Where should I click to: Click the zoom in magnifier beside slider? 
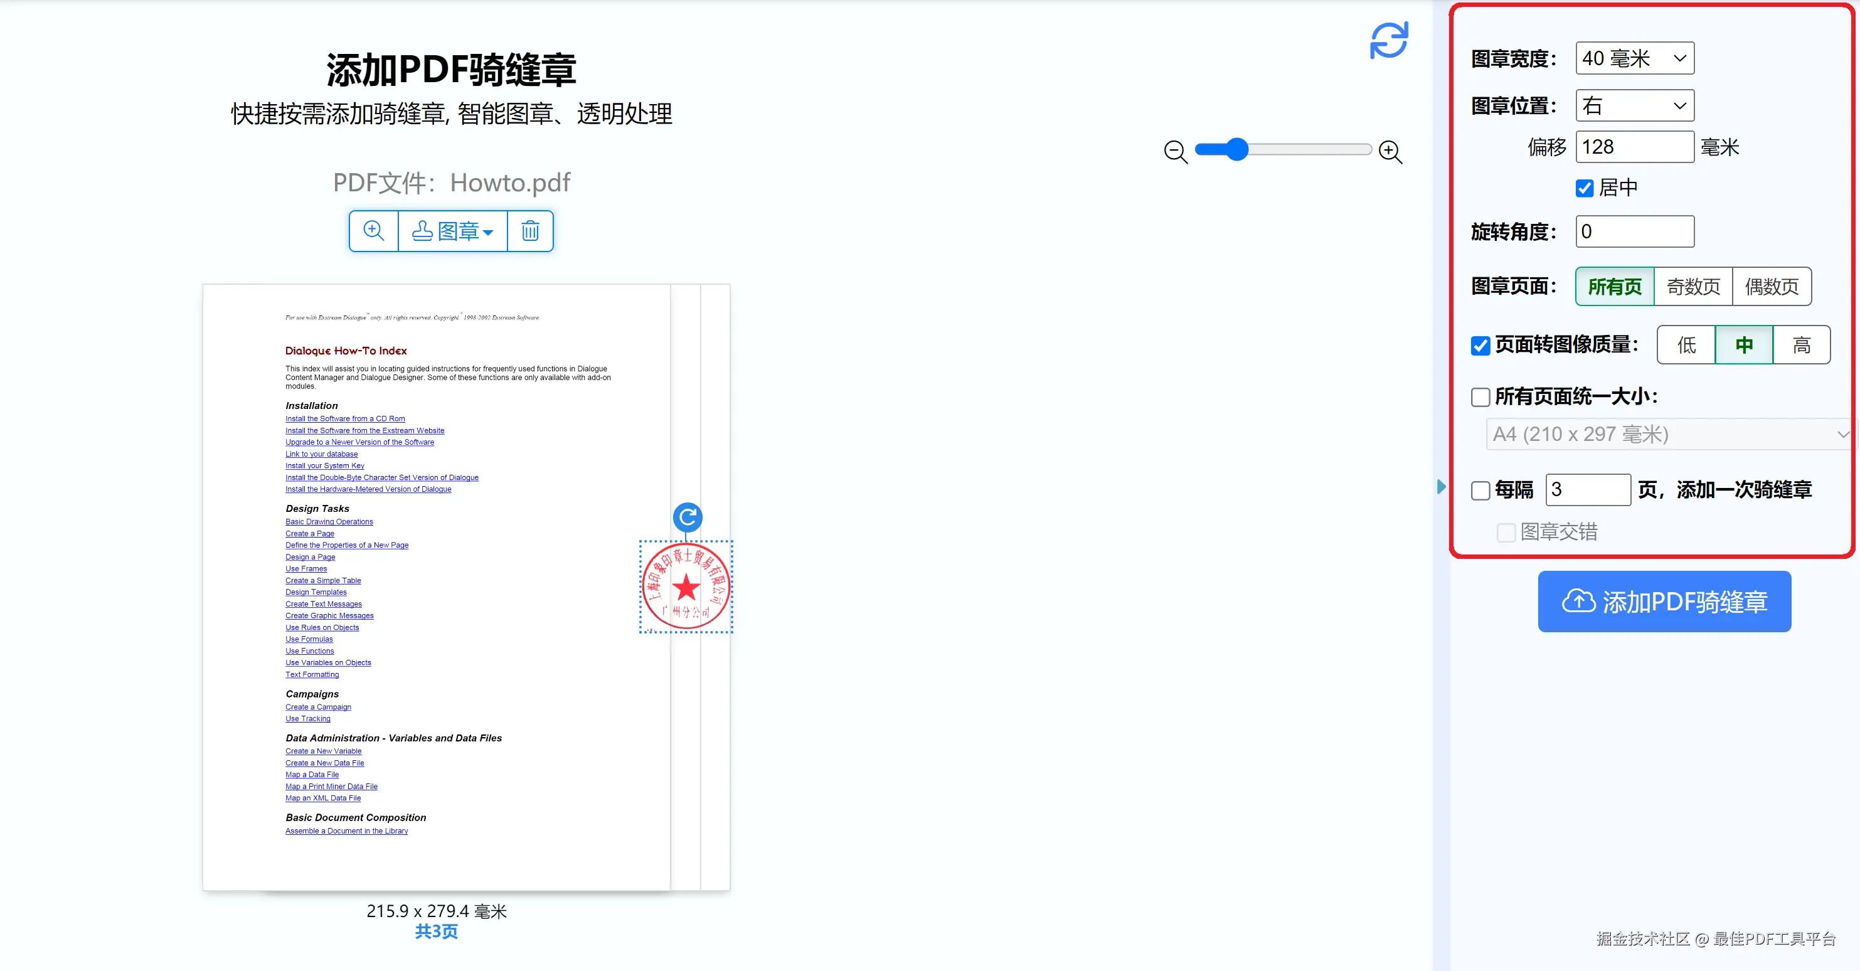pos(1390,151)
